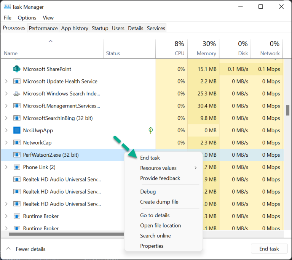The image size is (292, 260).
Task: Click the PerfWatson2.exe process icon
Action: point(17,155)
